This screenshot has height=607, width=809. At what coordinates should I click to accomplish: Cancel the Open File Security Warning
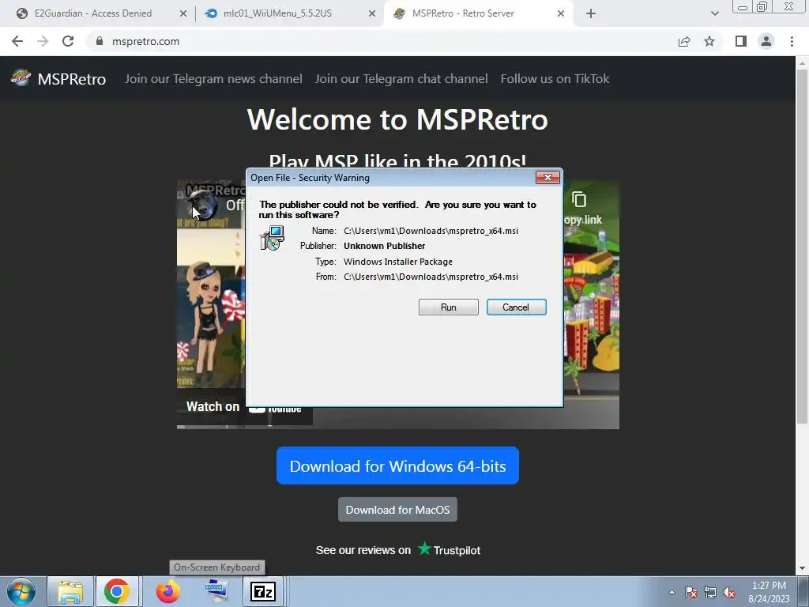516,307
